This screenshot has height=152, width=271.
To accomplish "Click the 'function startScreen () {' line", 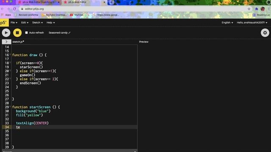I will [x=36, y=107].
